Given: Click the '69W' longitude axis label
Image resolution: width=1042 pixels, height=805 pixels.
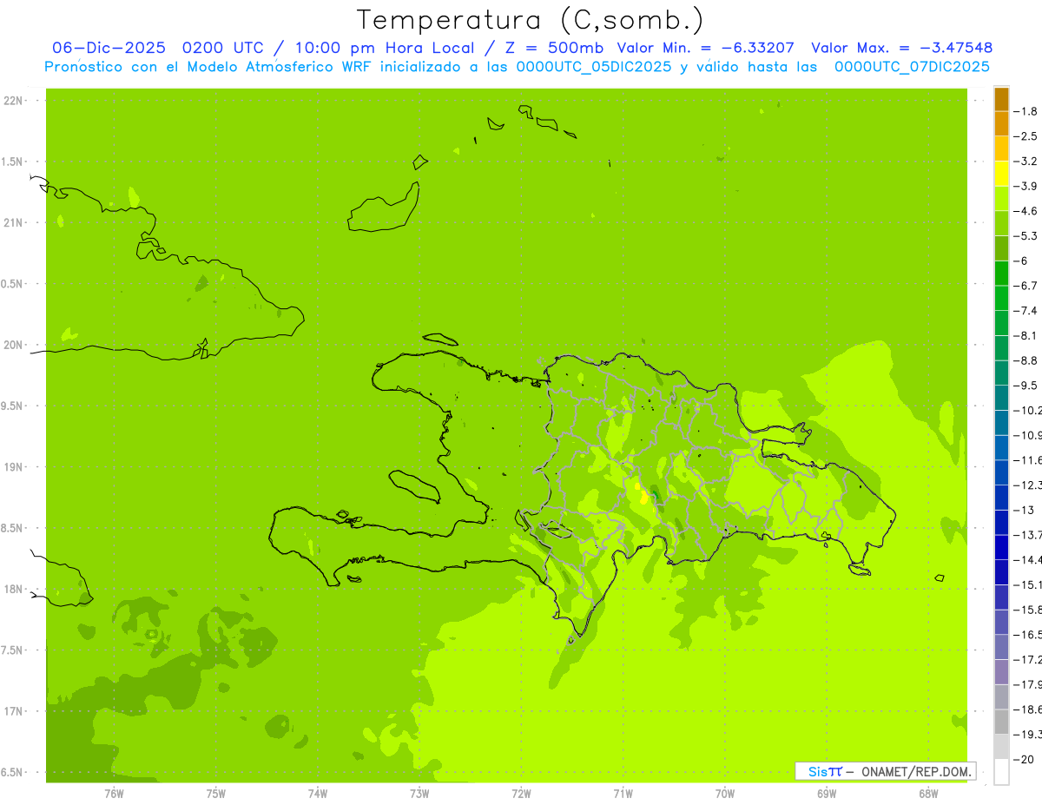Looking at the screenshot, I should pyautogui.click(x=827, y=794).
